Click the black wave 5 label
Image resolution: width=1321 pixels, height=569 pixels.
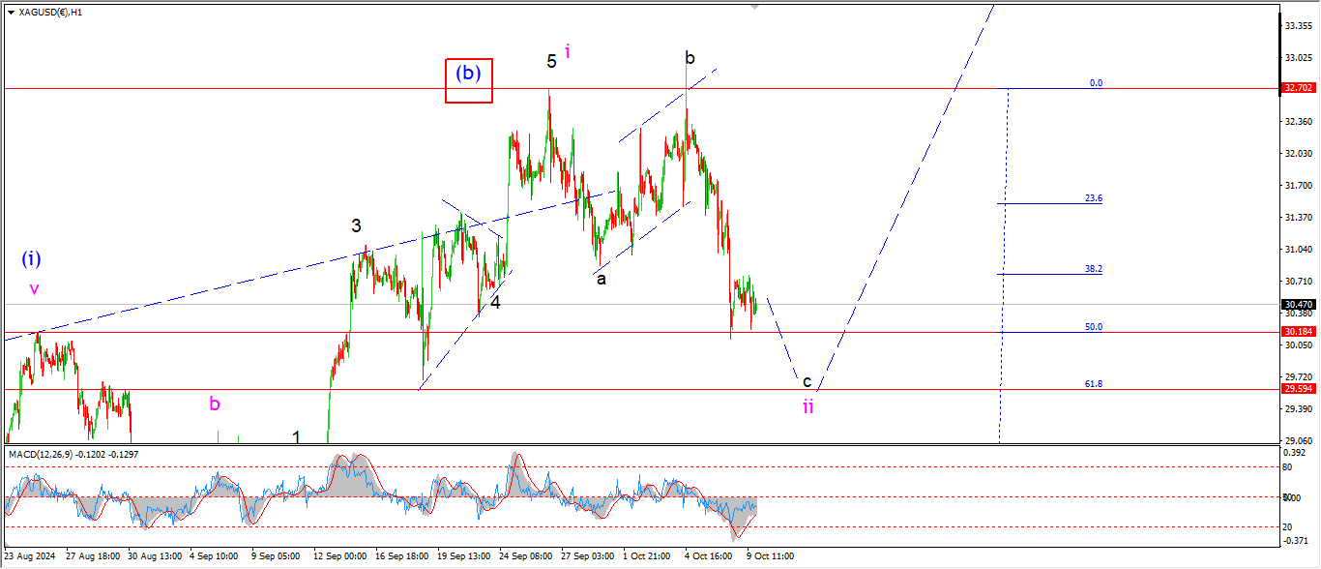point(551,62)
